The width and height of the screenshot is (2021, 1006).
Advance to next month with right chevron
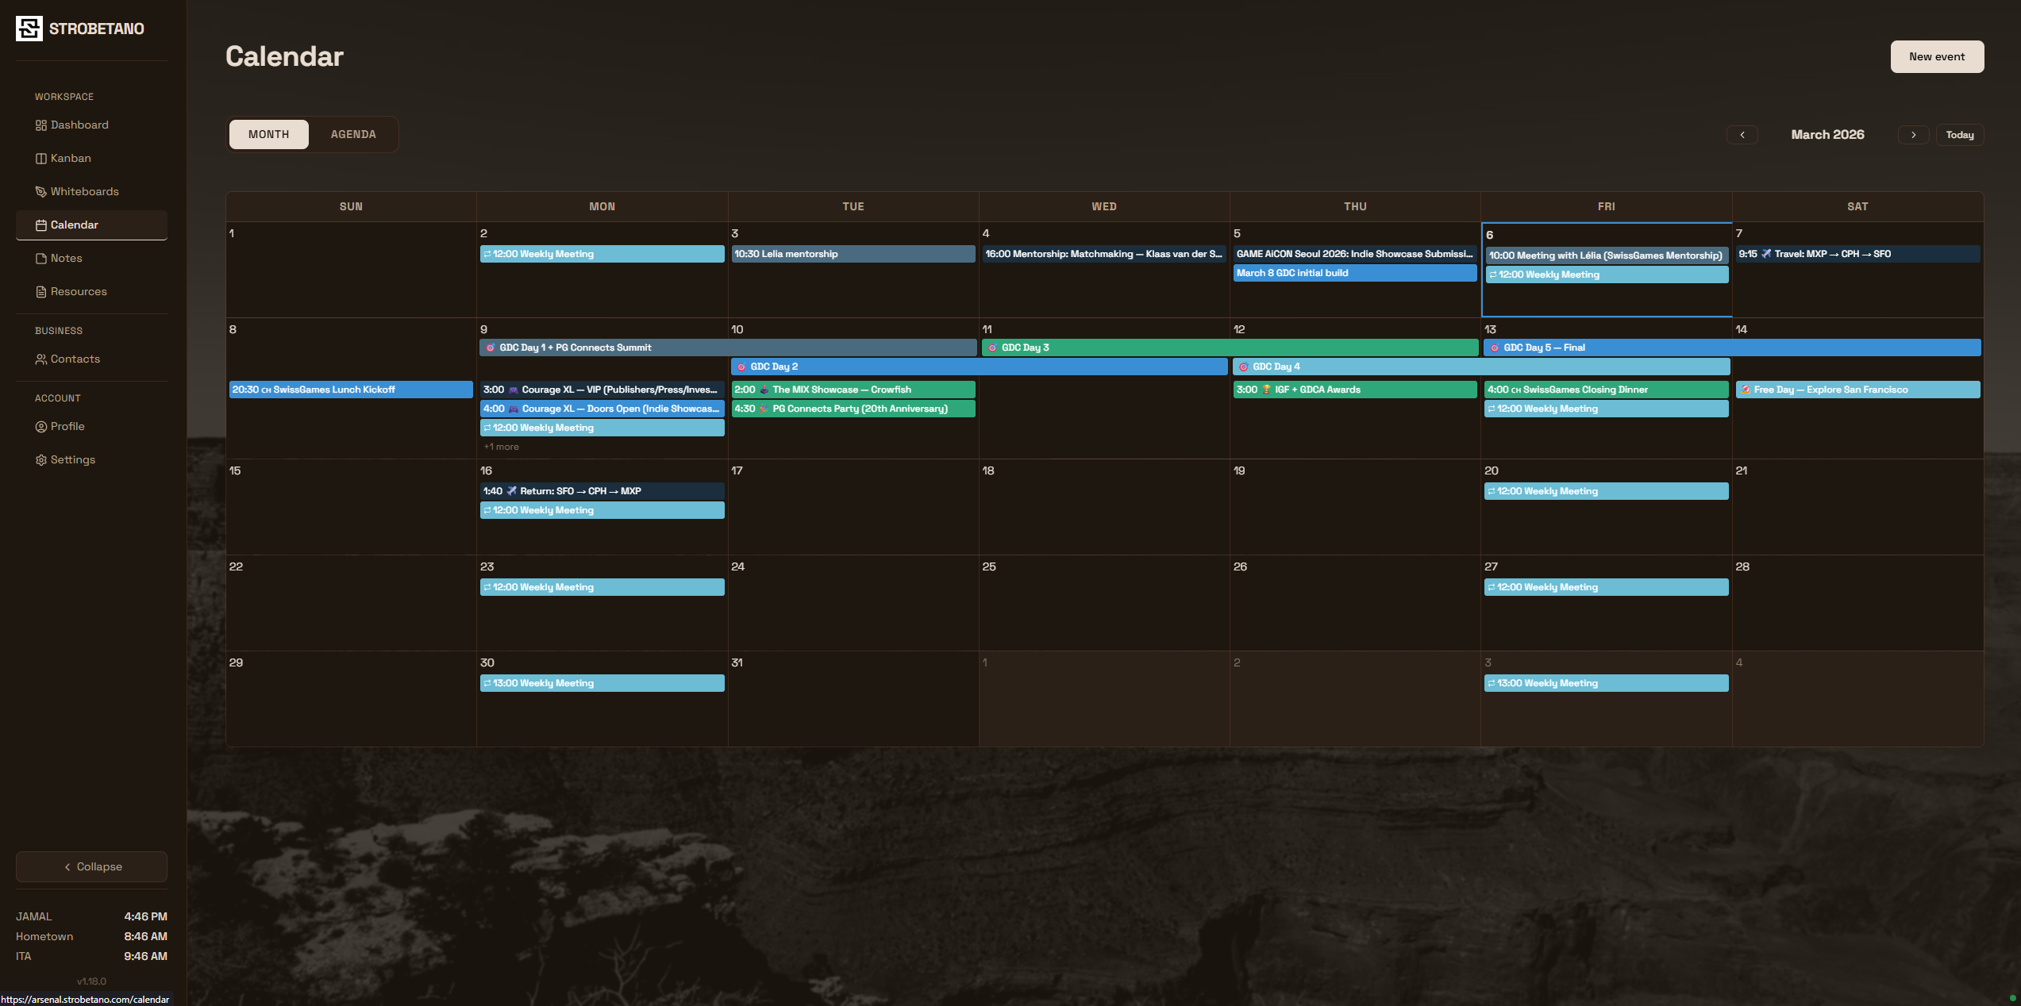(x=1913, y=134)
